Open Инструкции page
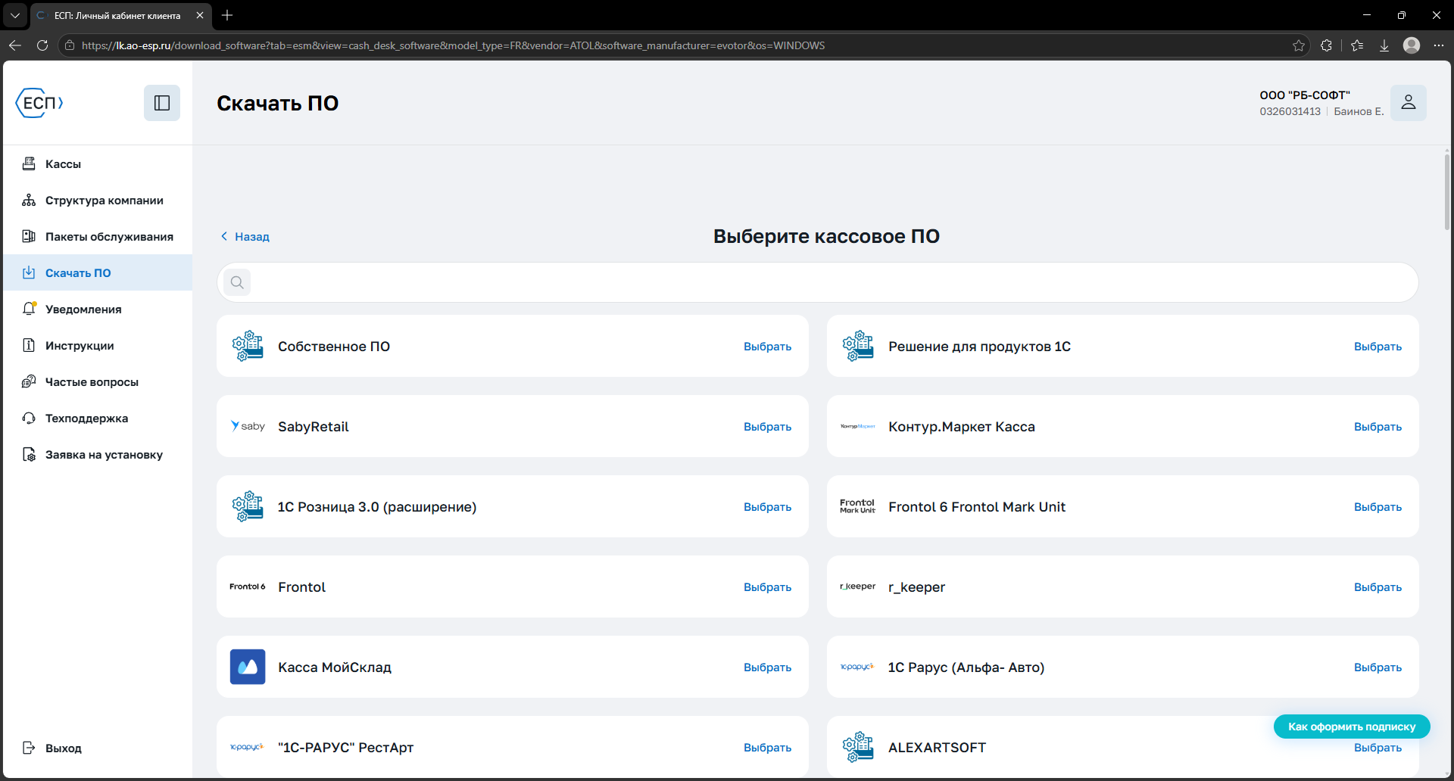1454x781 pixels. [80, 345]
